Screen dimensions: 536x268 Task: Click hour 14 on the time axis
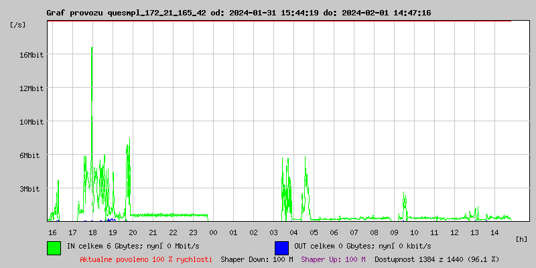pos(494,232)
